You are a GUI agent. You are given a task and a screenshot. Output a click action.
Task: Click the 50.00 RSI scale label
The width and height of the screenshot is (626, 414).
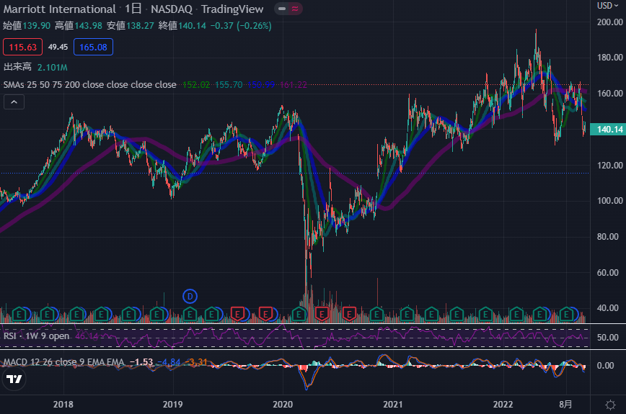click(608, 338)
